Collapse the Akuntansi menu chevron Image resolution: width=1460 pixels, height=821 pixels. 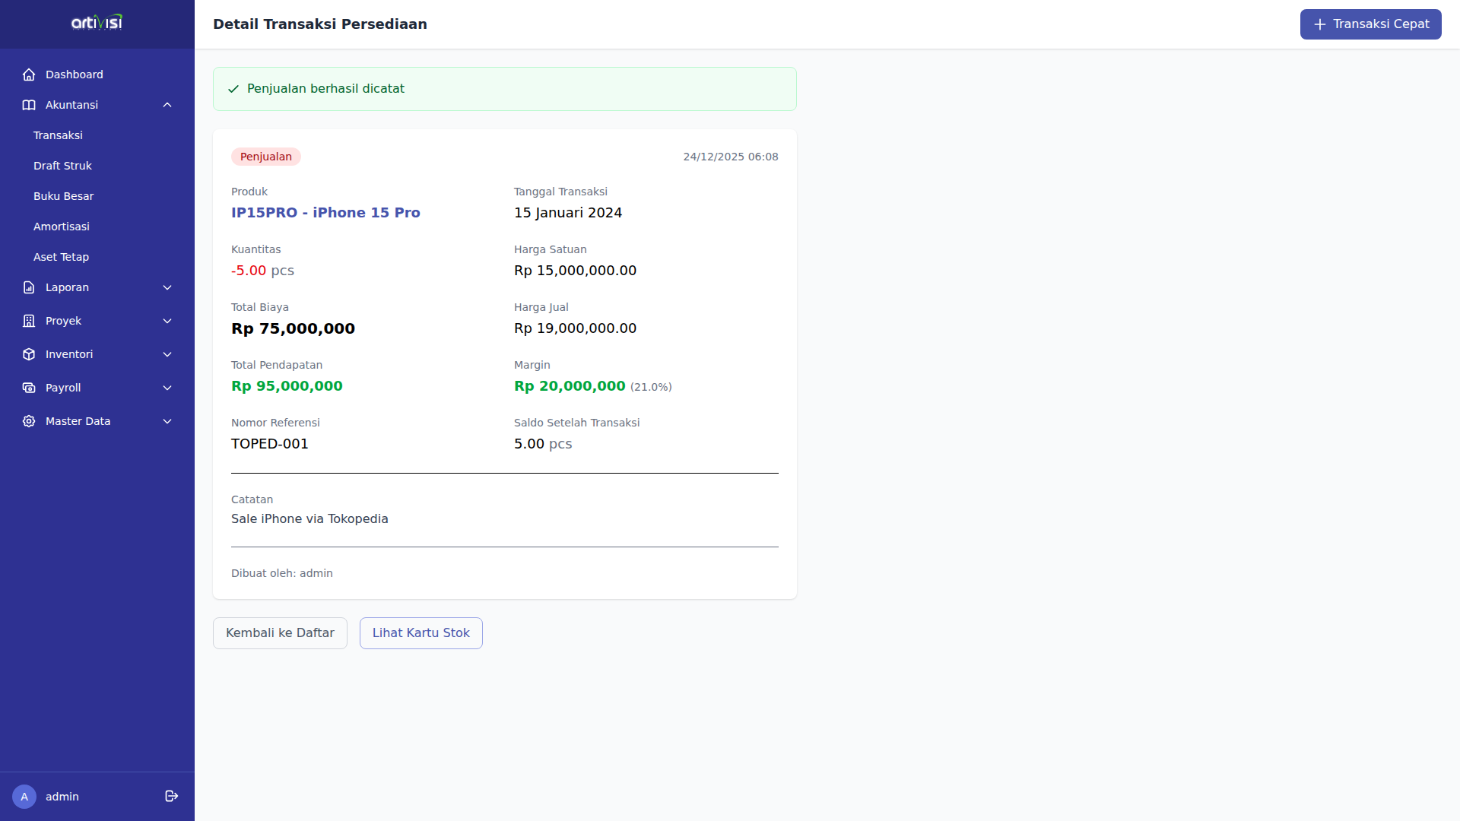click(167, 105)
